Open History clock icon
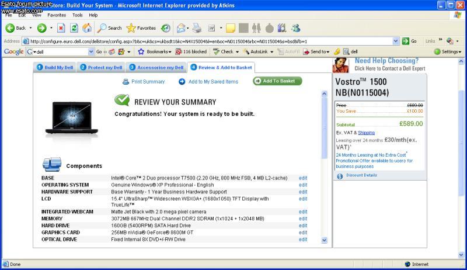 point(166,28)
